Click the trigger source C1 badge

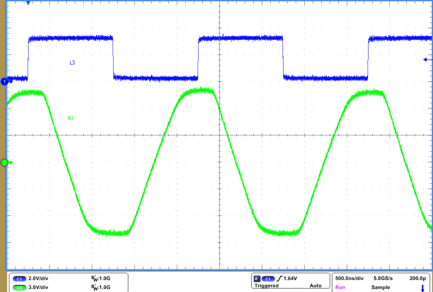(268, 278)
